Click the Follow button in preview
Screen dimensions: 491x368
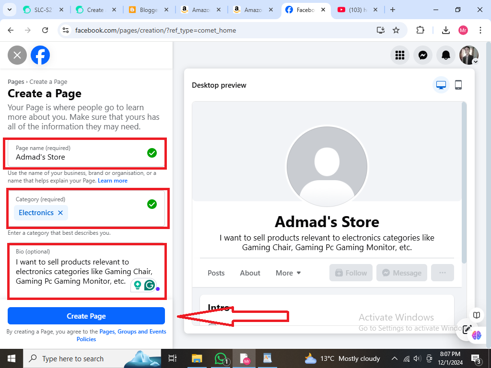tap(351, 273)
